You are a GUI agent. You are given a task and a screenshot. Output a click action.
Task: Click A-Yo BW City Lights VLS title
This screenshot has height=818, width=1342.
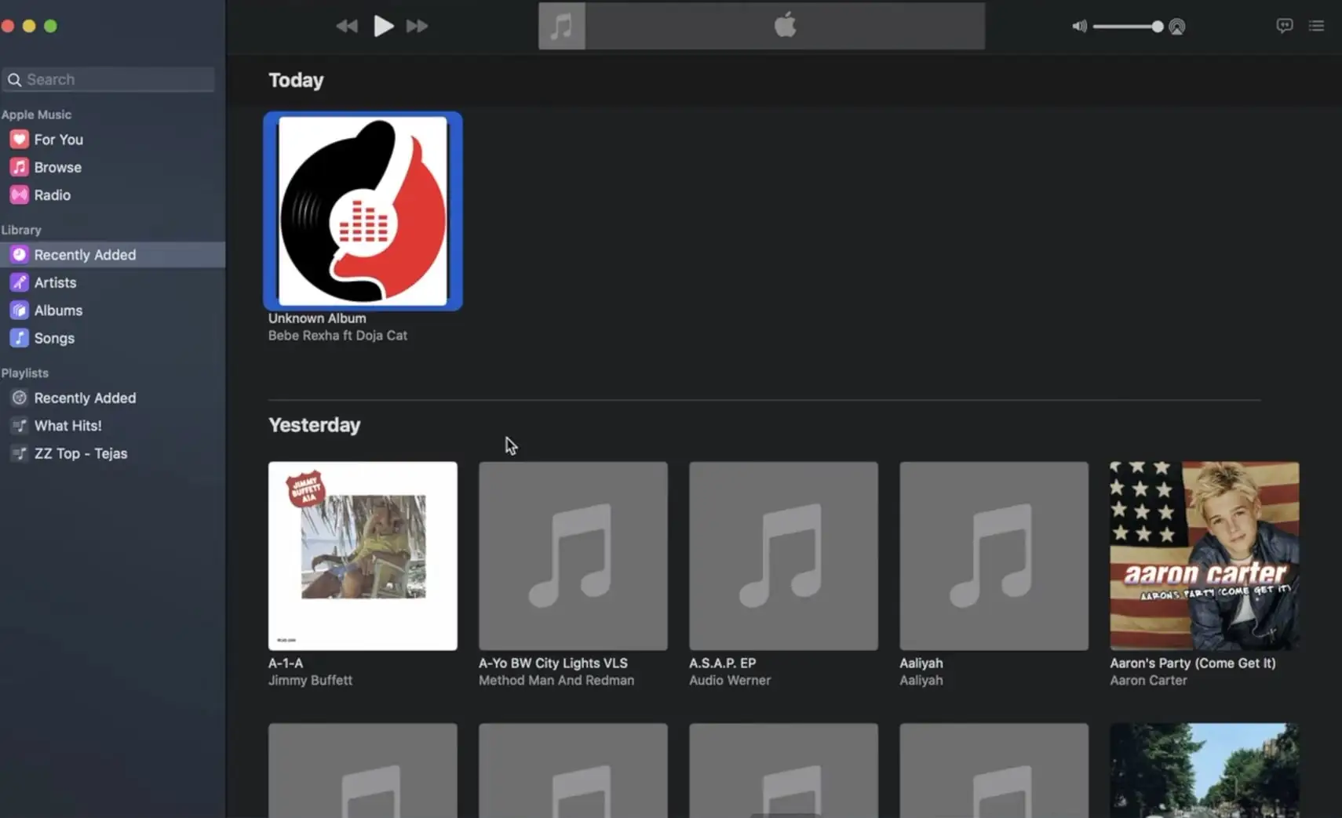tap(553, 663)
